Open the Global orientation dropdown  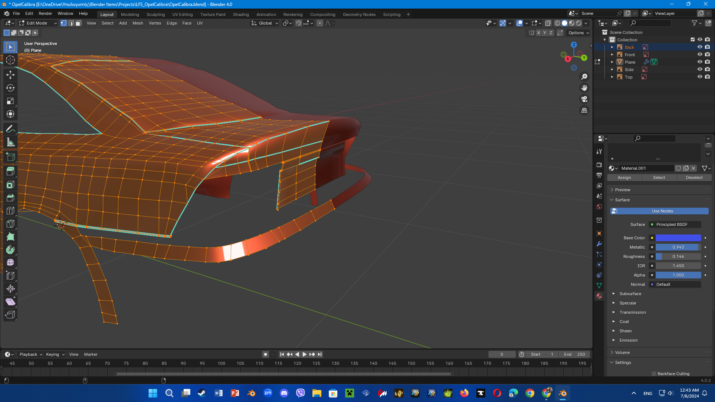click(x=265, y=23)
